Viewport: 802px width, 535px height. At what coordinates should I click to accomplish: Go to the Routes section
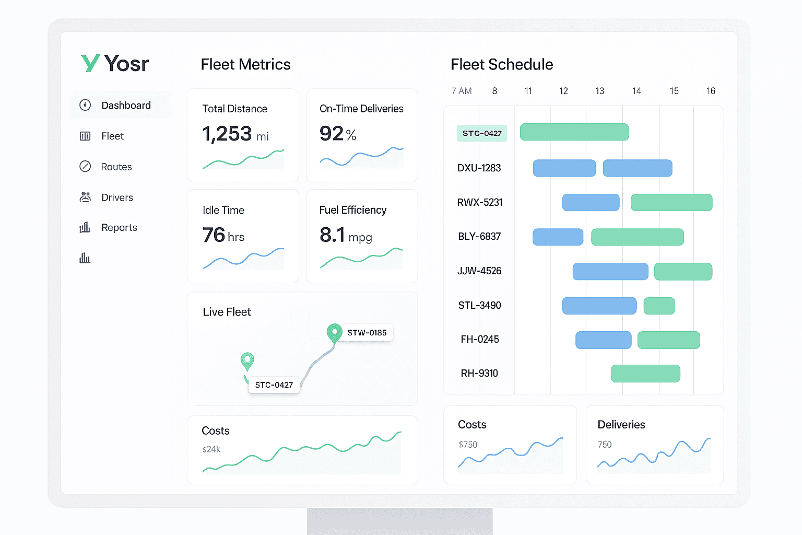pos(116,167)
